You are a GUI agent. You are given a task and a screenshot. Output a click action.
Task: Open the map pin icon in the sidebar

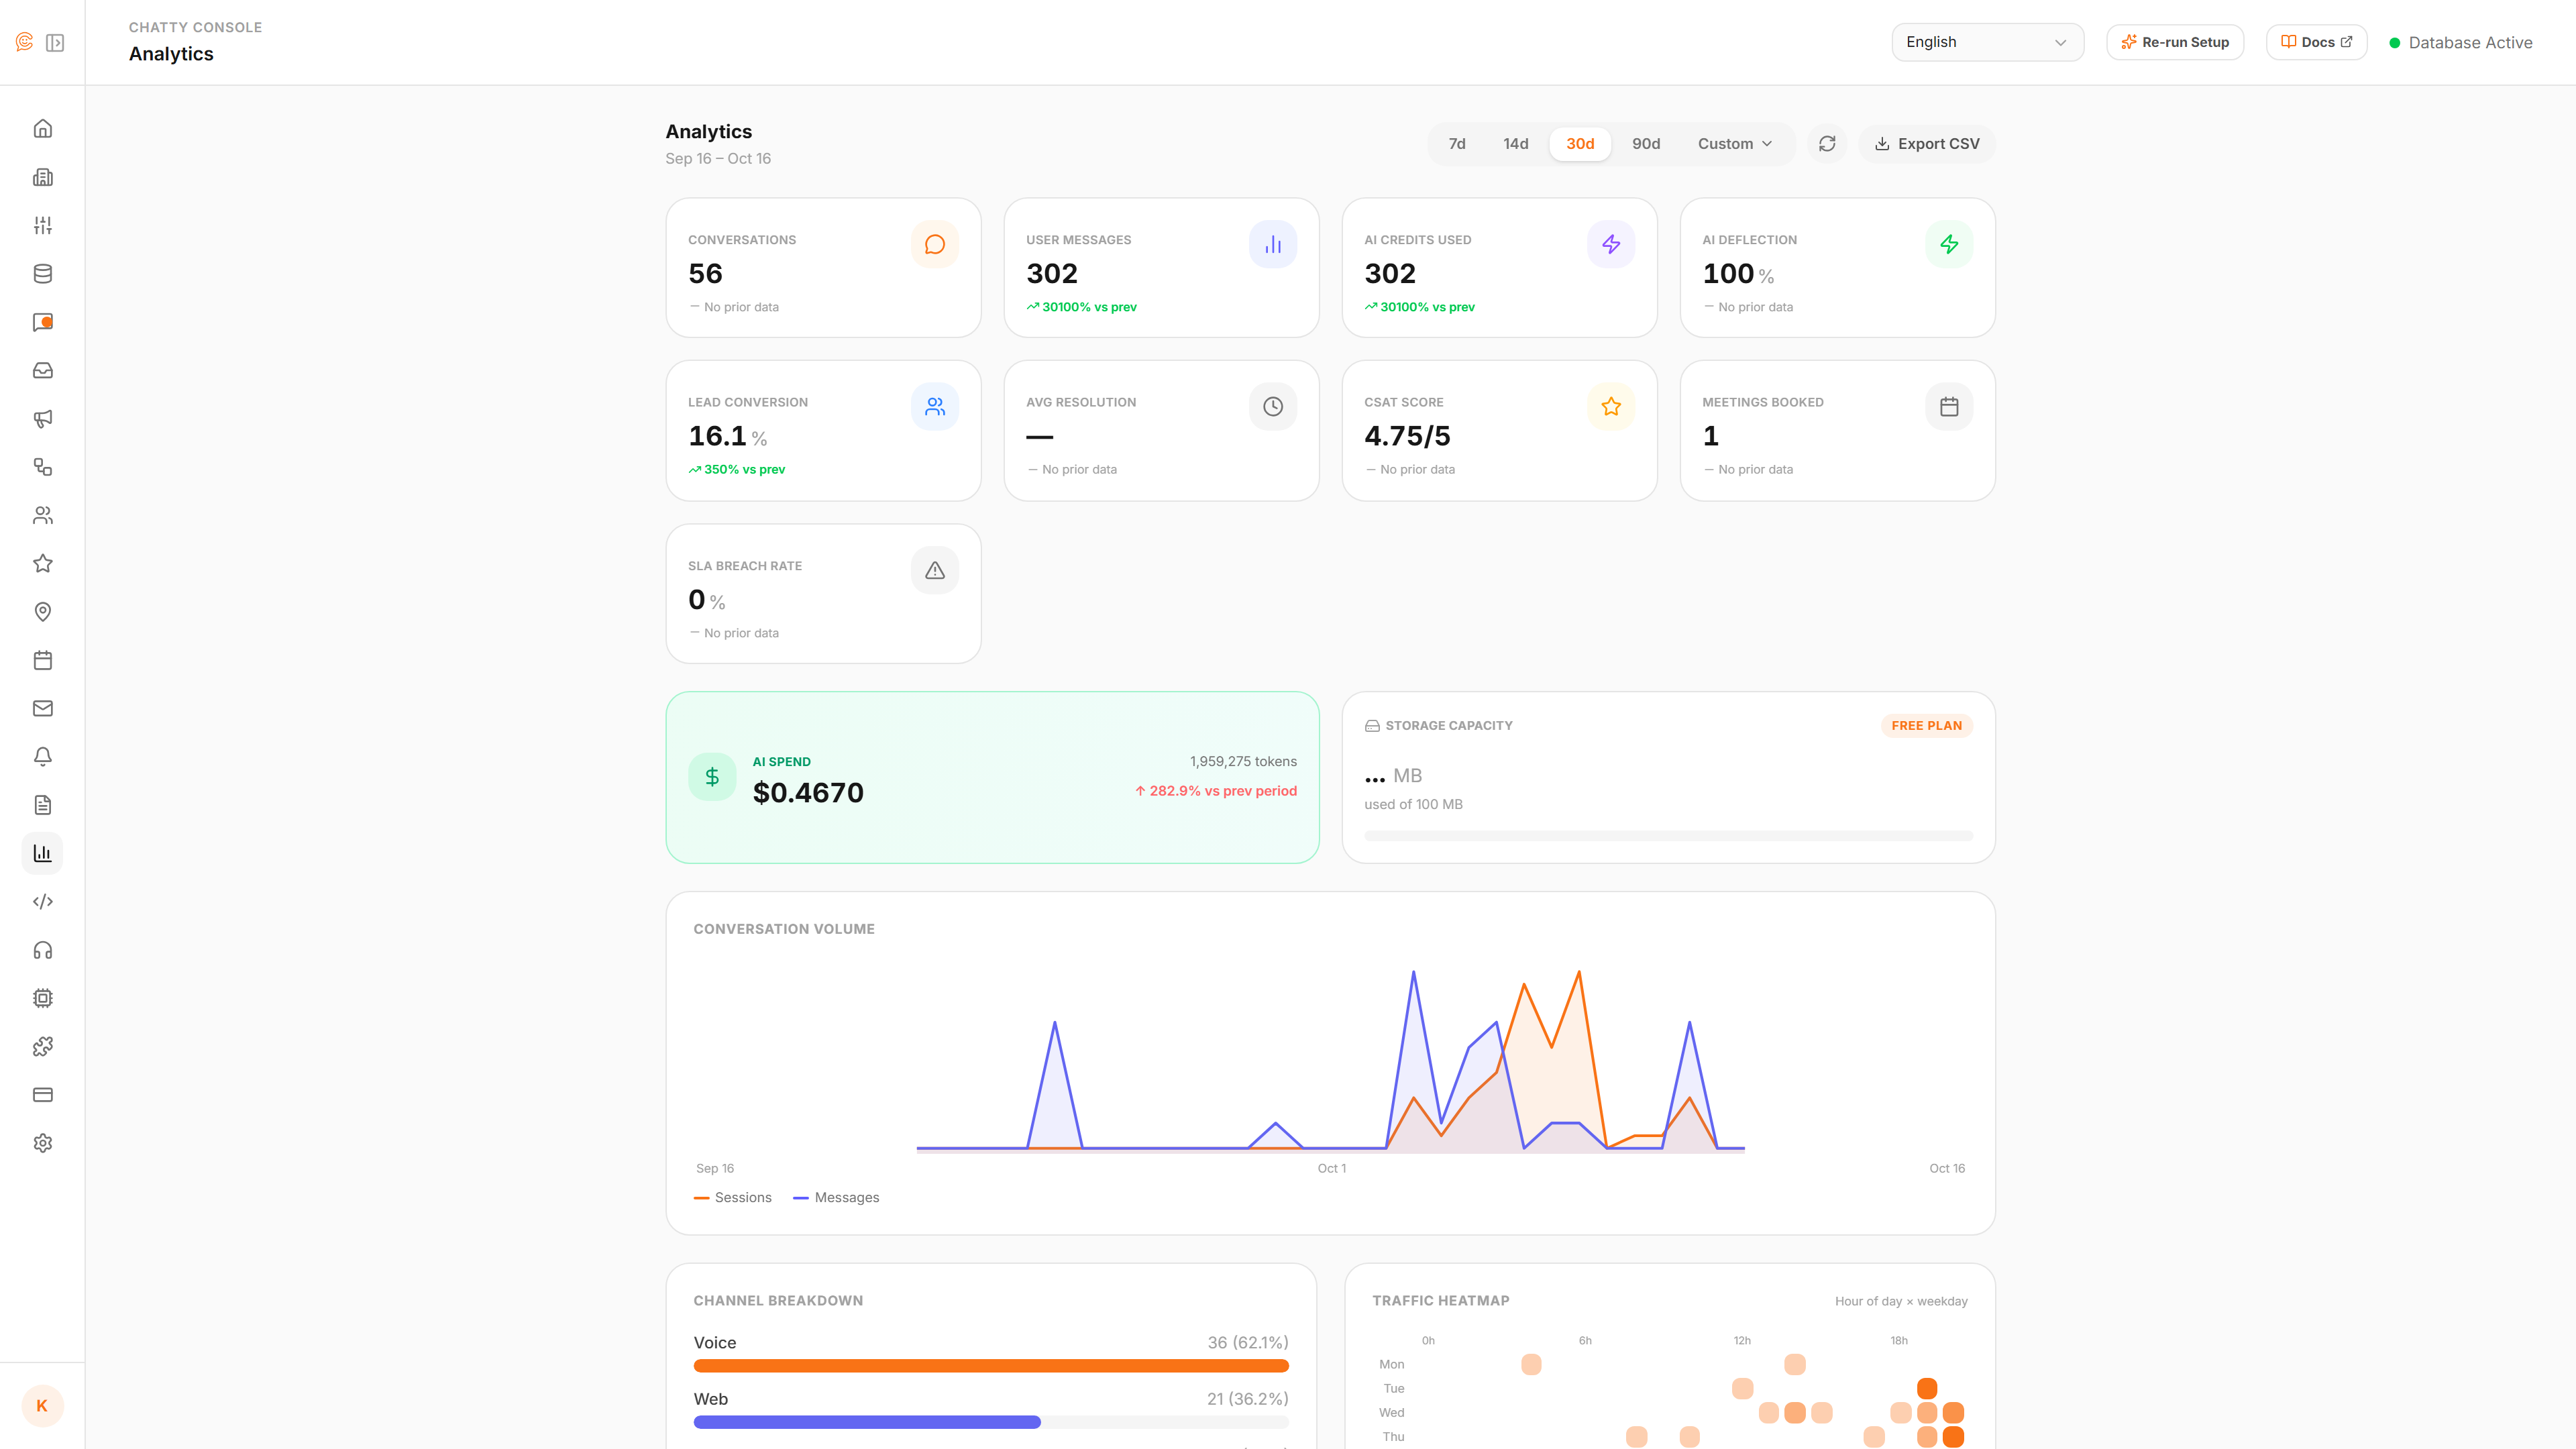(43, 612)
